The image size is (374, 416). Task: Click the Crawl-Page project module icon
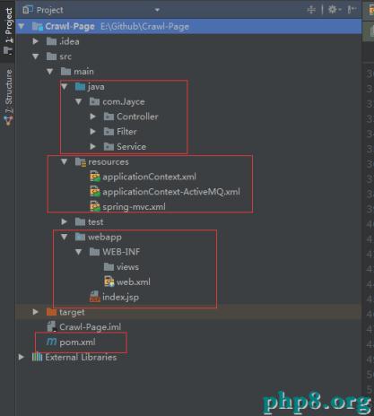click(x=38, y=26)
